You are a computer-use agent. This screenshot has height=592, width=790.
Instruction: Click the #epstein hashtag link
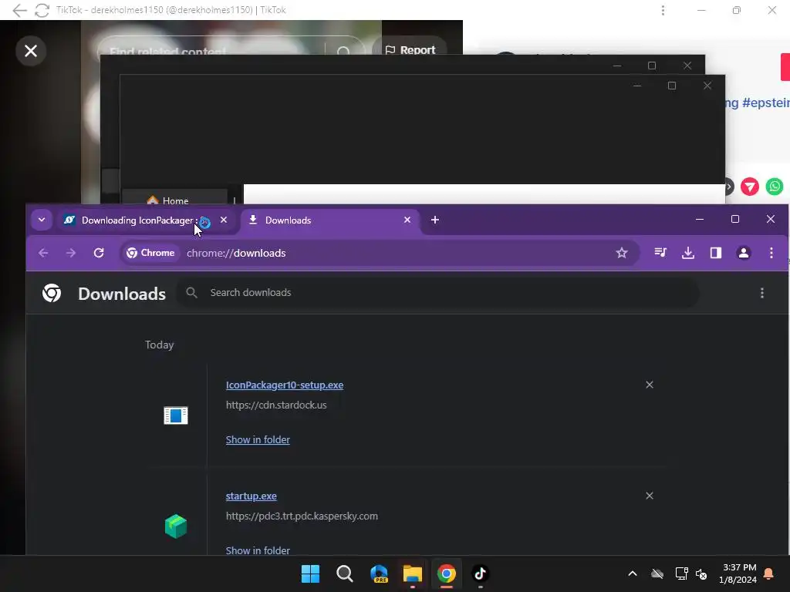pyautogui.click(x=766, y=103)
